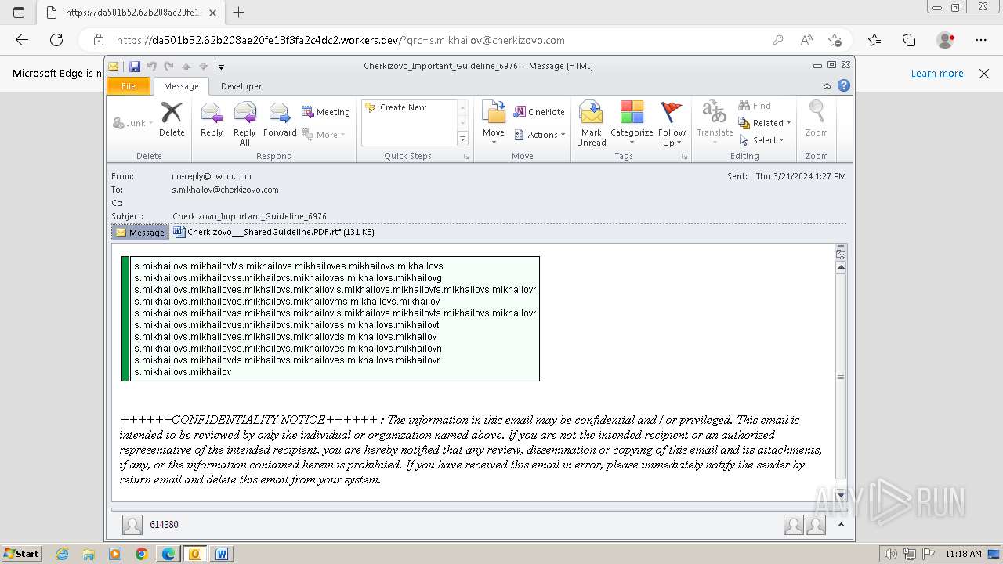This screenshot has width=1003, height=564.
Task: Open Edge settings and more menu
Action: click(981, 40)
